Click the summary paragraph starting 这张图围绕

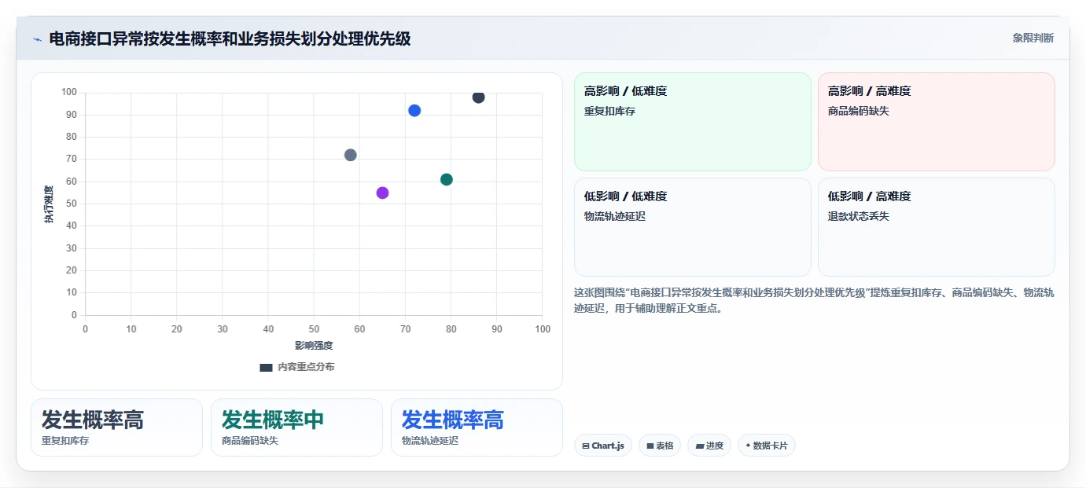(x=814, y=300)
